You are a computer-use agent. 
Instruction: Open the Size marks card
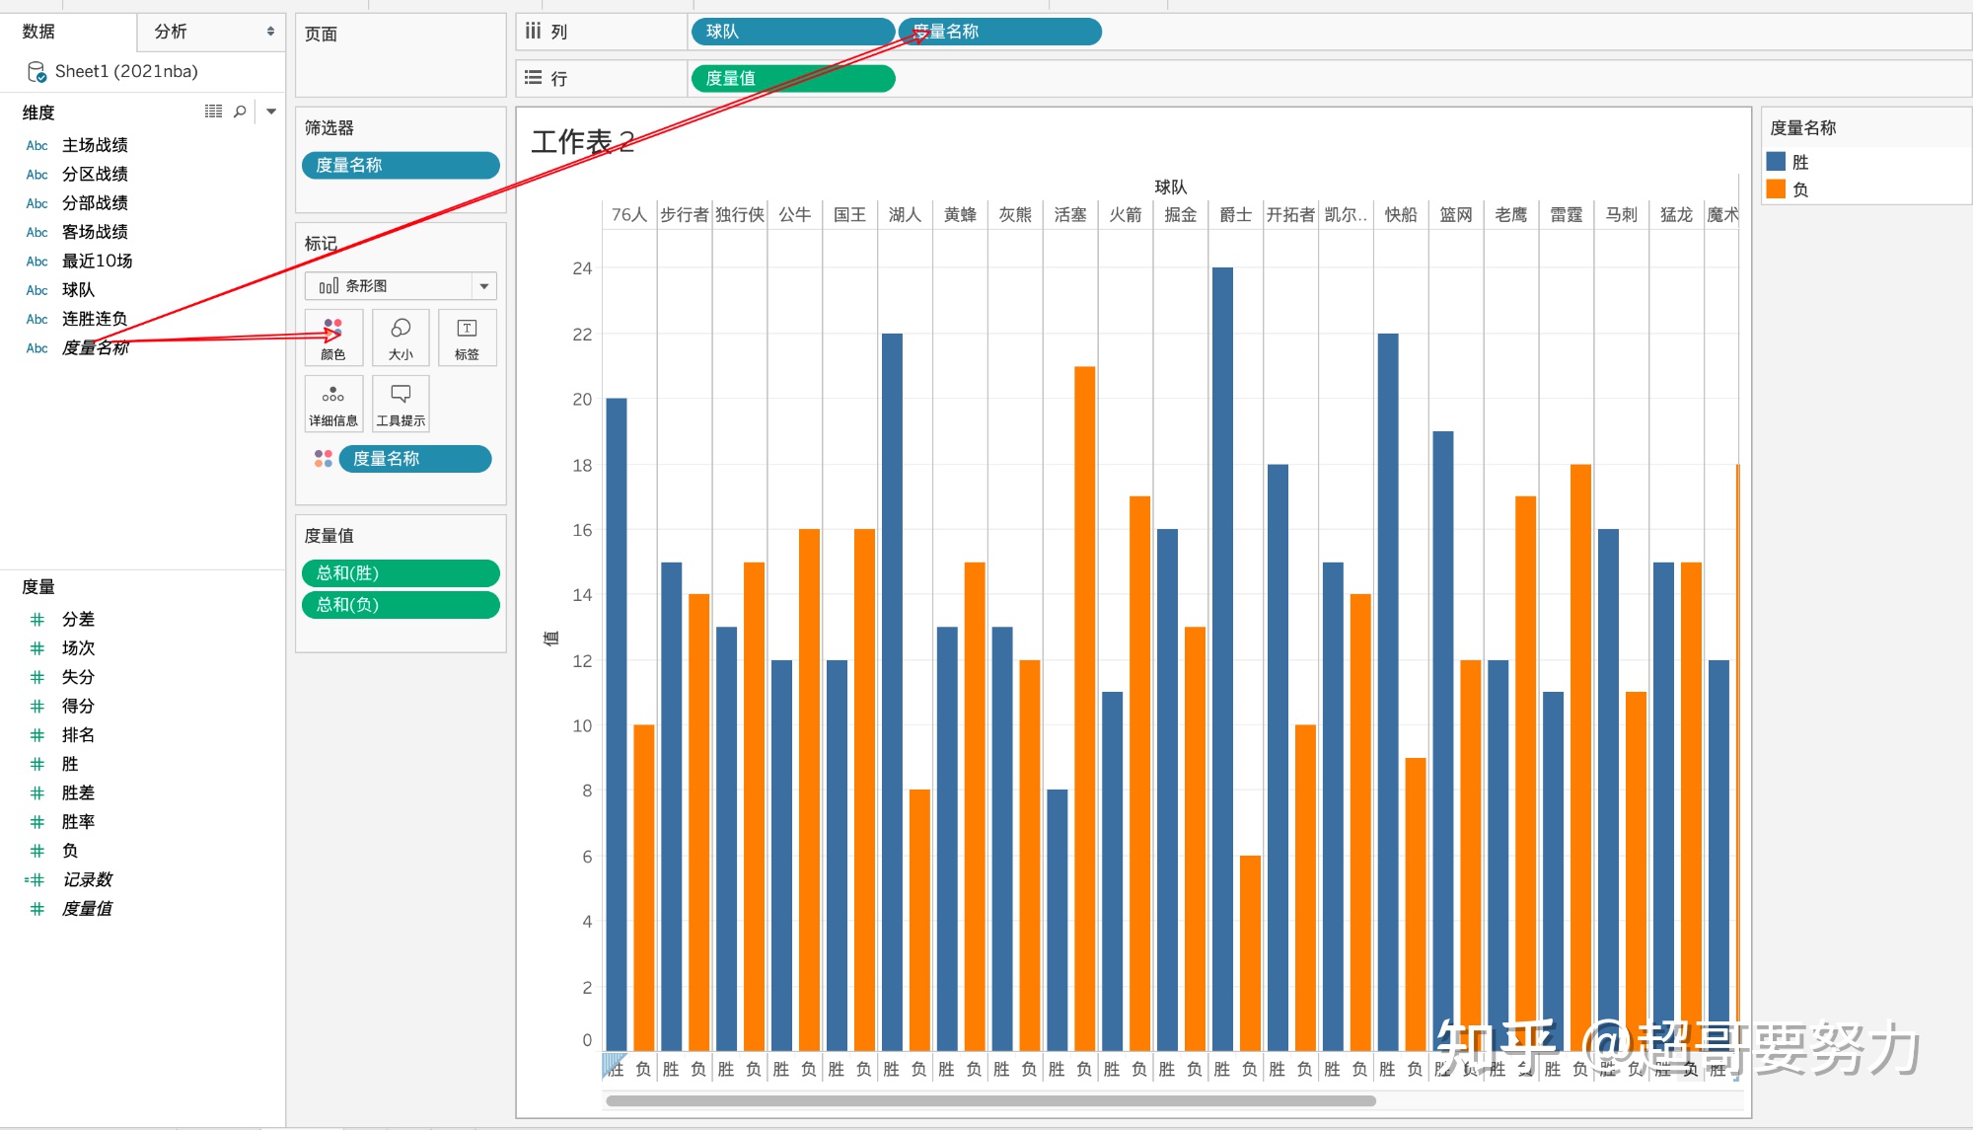pyautogui.click(x=401, y=338)
